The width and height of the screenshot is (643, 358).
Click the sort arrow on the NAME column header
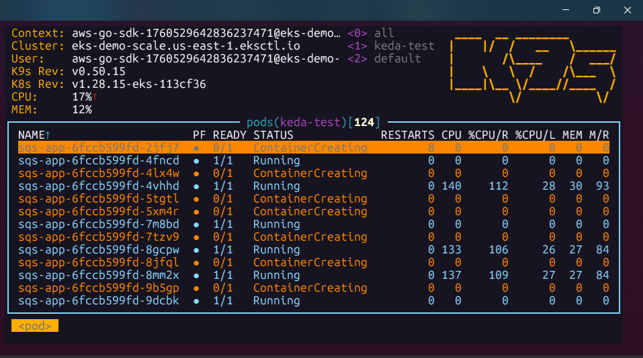(48, 135)
